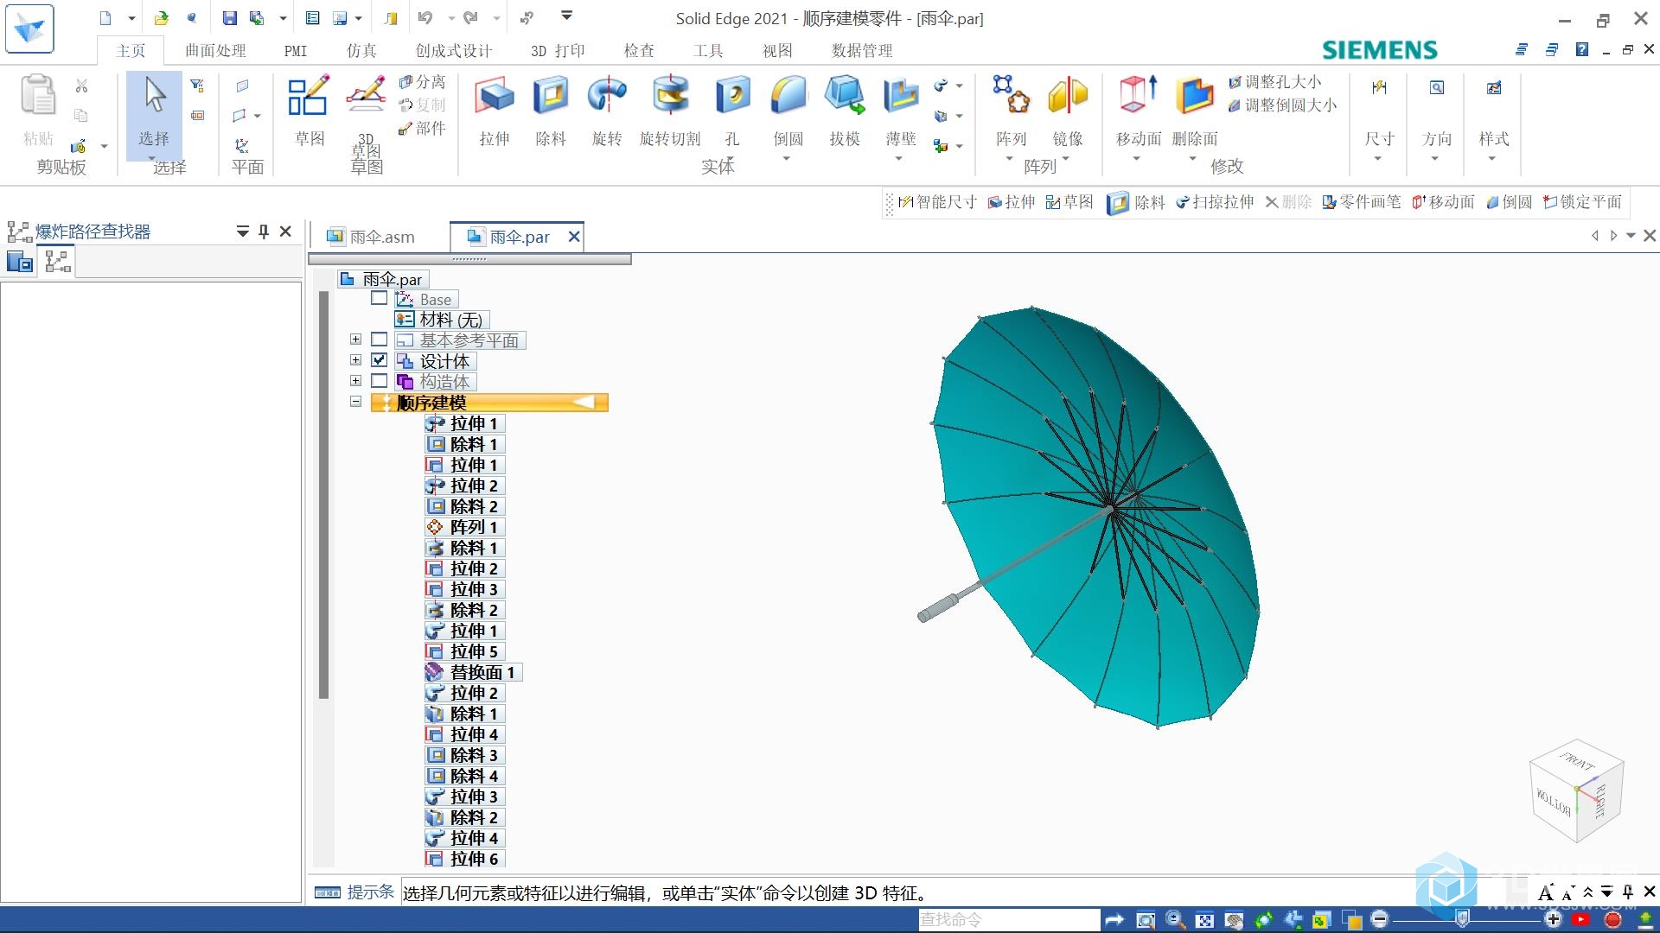Screen dimensions: 1660x933
Task: Click the 样式 (Style) icon
Action: click(1494, 87)
